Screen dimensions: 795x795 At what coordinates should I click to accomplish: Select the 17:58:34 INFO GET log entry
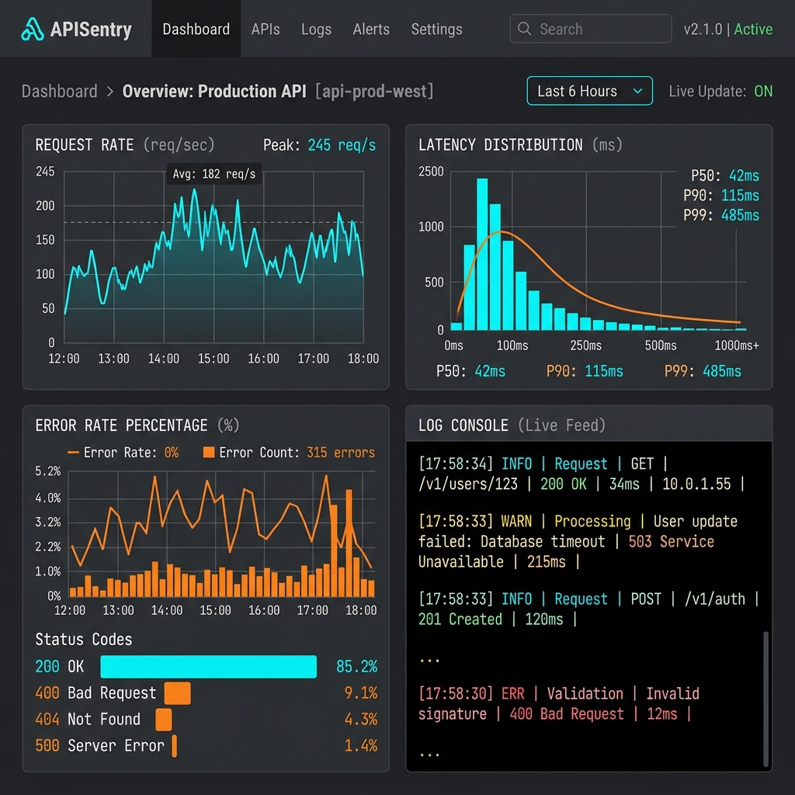click(x=582, y=474)
